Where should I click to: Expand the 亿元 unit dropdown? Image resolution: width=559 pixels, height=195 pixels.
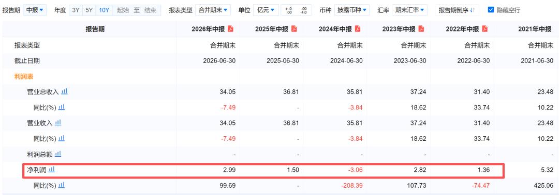click(x=266, y=10)
